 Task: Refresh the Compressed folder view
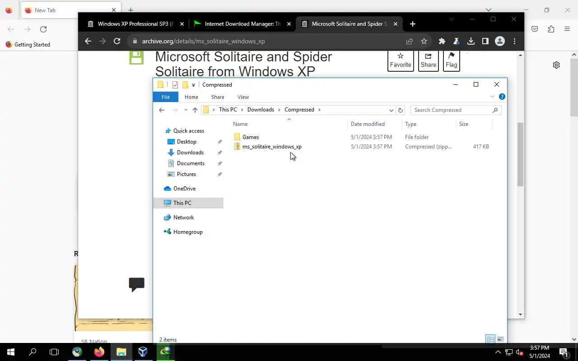400,110
